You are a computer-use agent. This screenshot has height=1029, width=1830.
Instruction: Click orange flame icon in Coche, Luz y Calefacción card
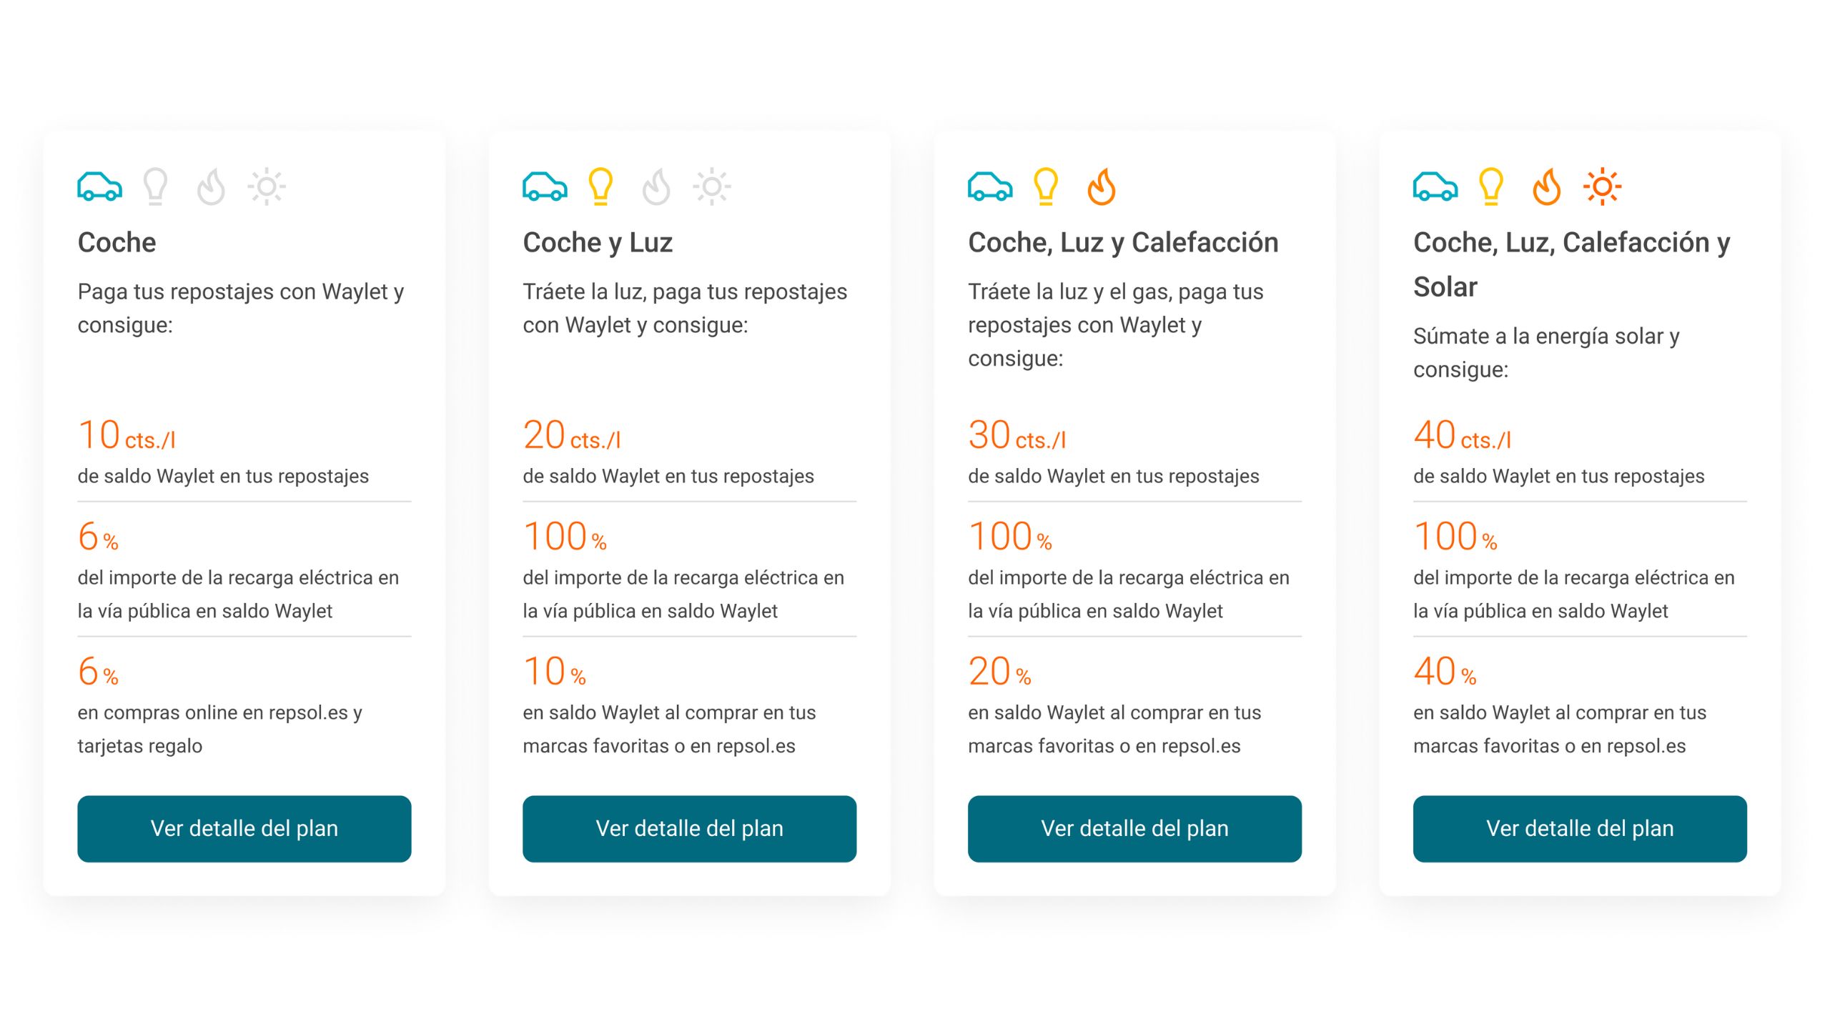coord(1102,187)
